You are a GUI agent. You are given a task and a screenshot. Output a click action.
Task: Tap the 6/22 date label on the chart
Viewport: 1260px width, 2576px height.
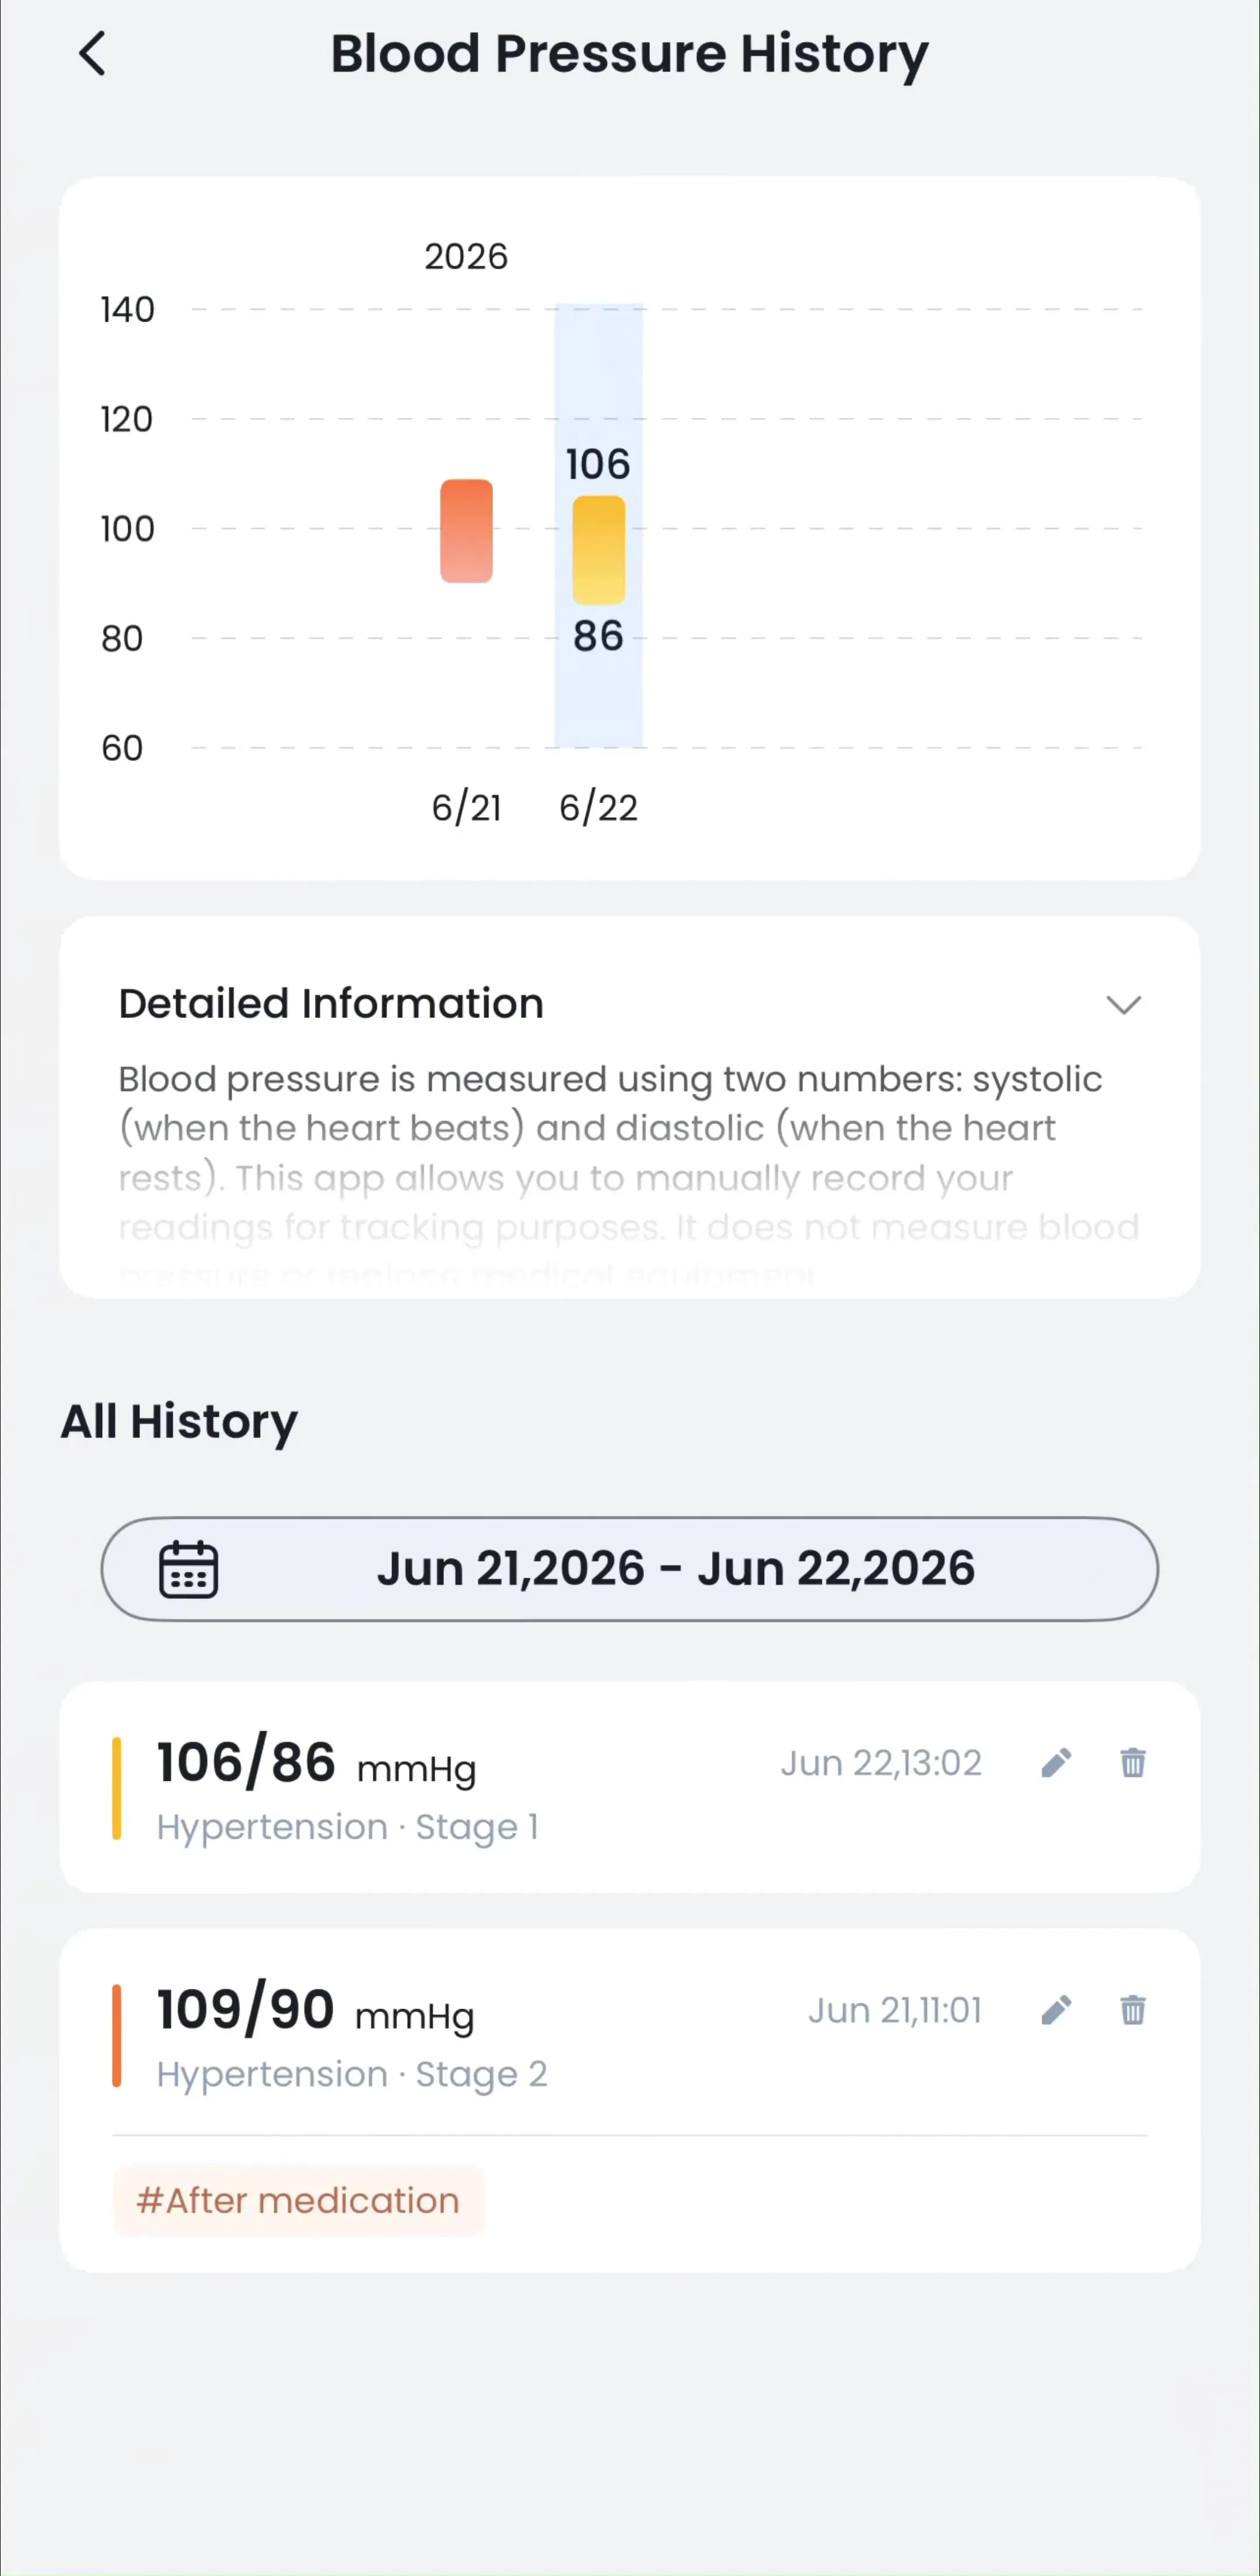tap(598, 808)
